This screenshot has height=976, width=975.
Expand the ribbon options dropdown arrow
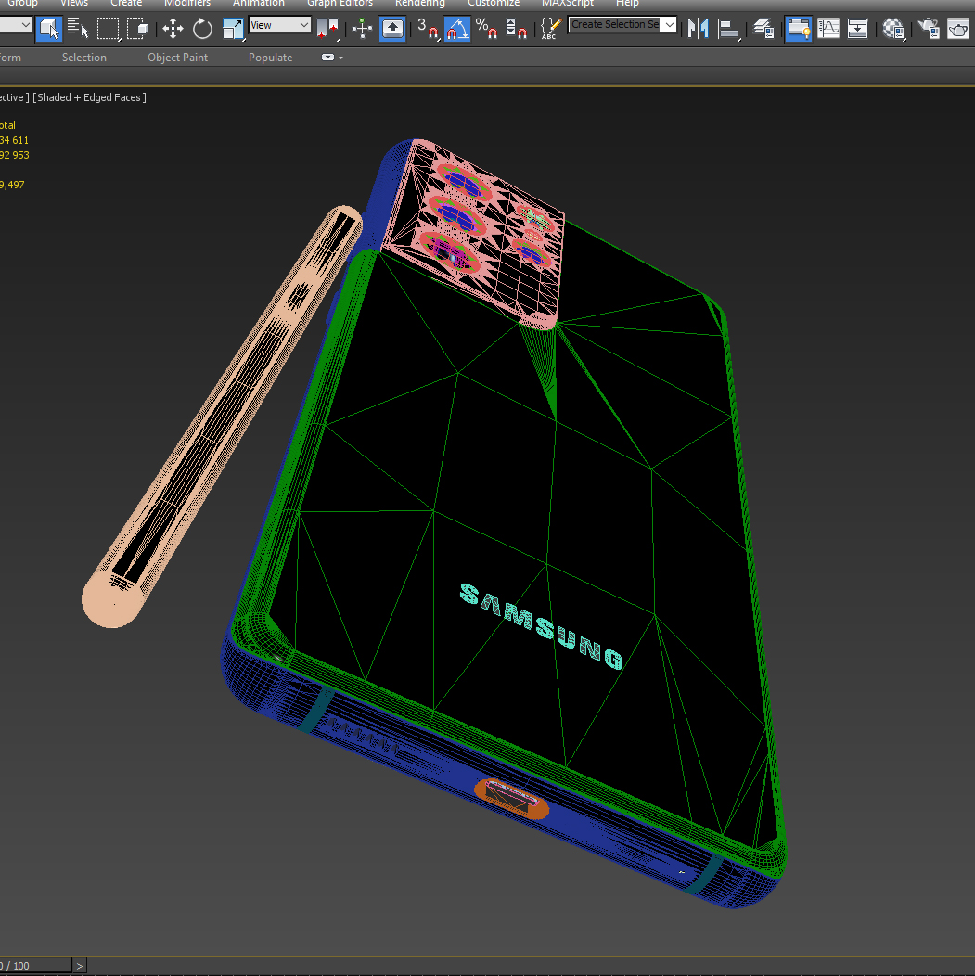(340, 58)
